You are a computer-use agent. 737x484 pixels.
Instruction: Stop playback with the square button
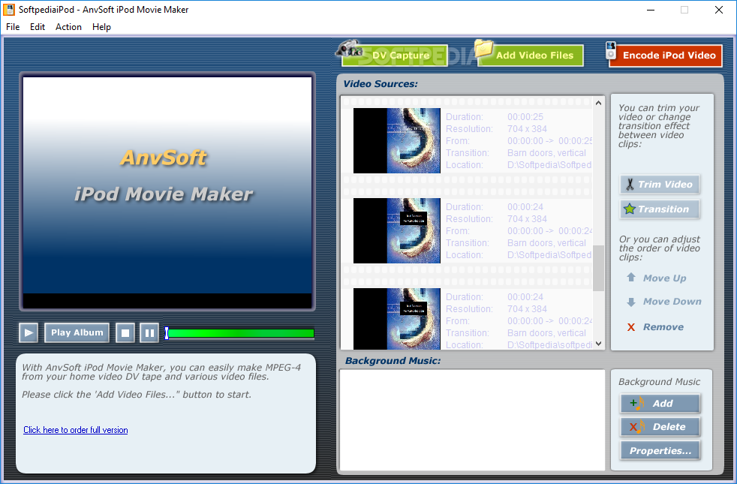(x=125, y=332)
